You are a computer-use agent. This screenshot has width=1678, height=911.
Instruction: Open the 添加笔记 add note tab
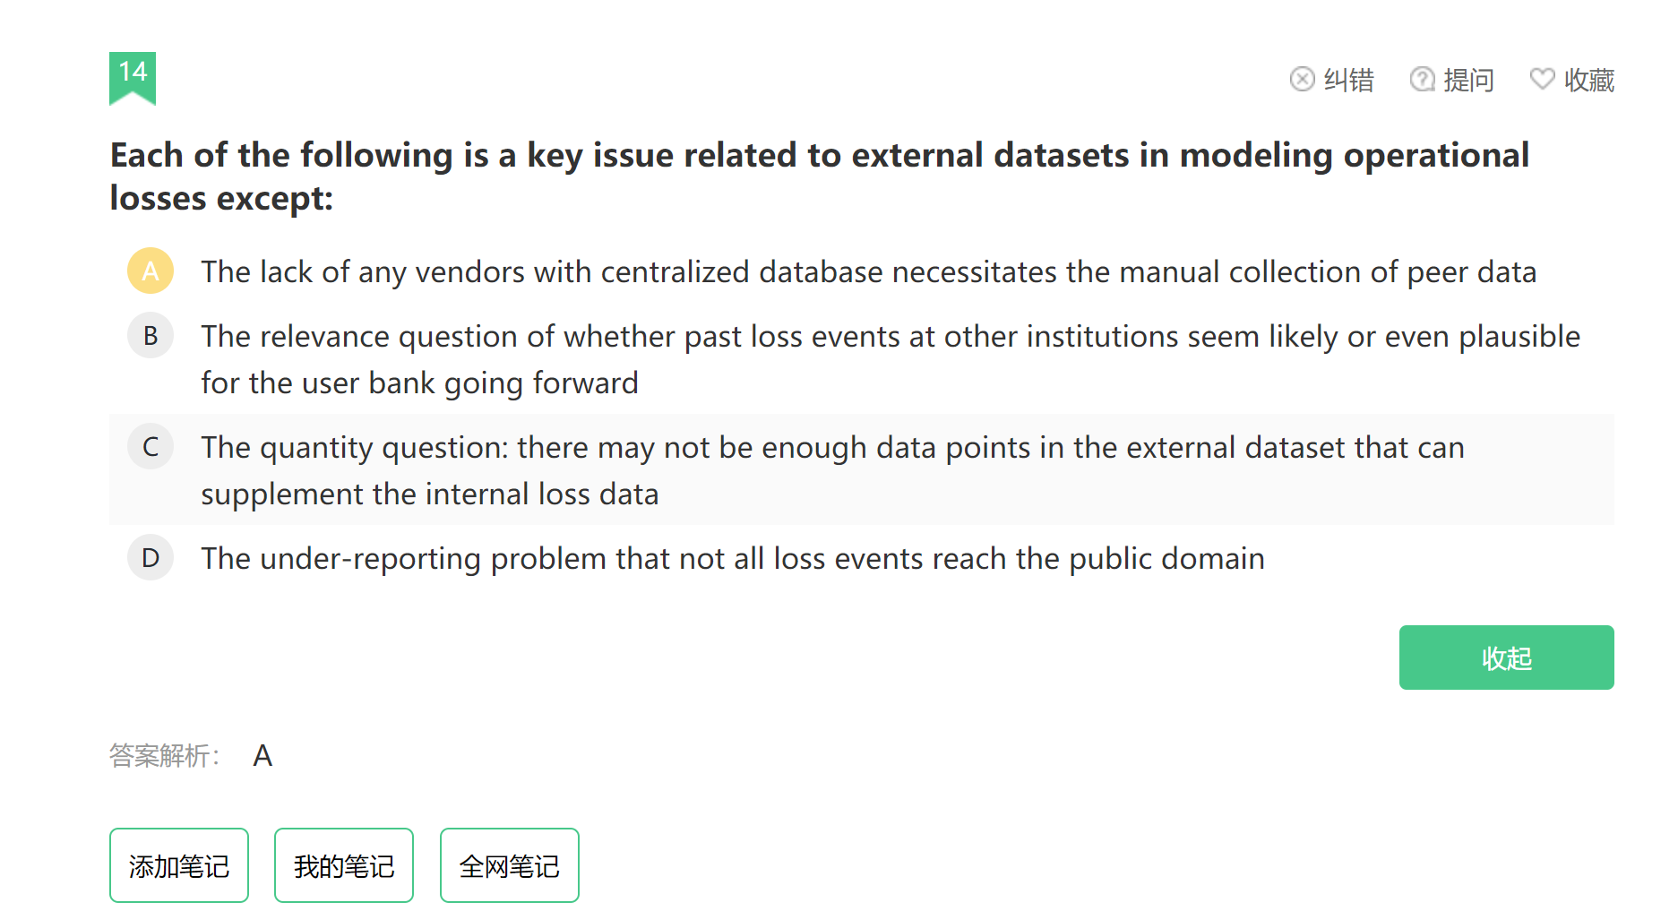click(x=179, y=865)
